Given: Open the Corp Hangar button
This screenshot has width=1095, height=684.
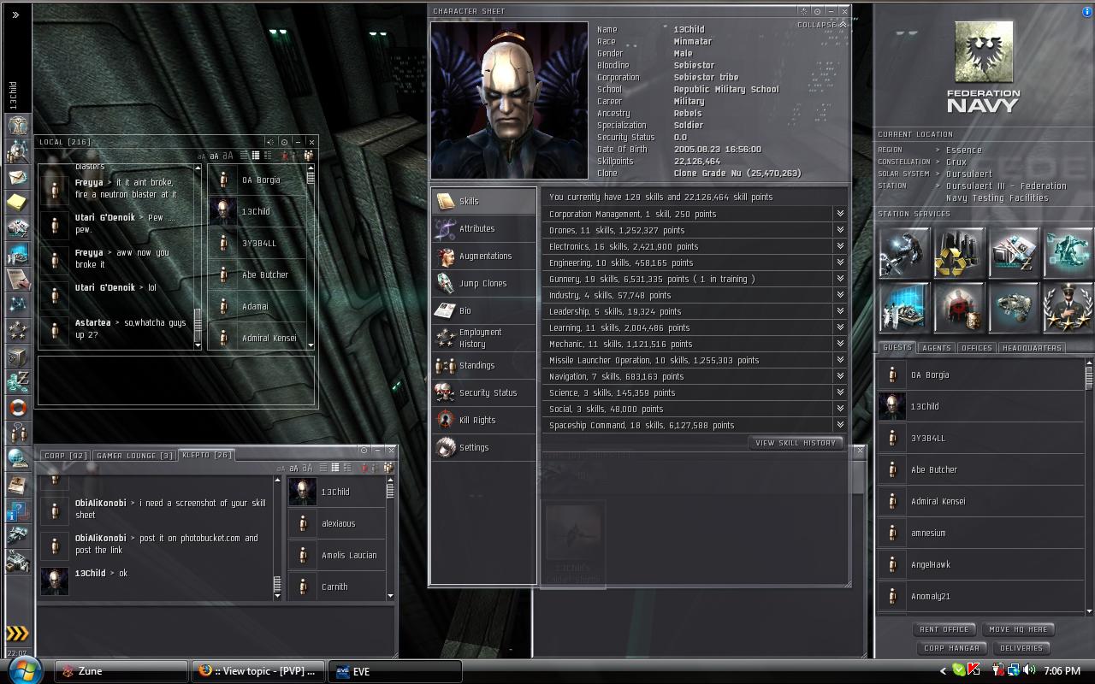Looking at the screenshot, I should [951, 648].
